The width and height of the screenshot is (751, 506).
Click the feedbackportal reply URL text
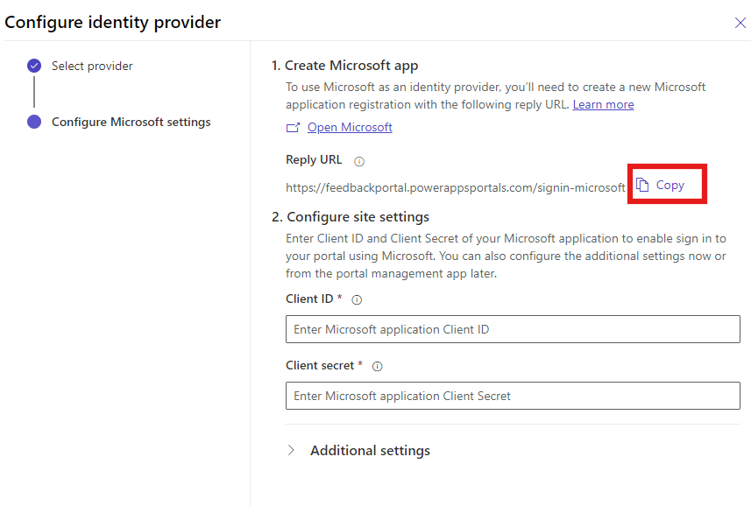click(456, 186)
